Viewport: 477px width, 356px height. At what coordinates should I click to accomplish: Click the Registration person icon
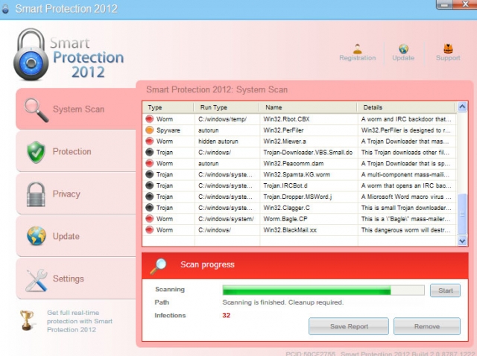pyautogui.click(x=358, y=48)
